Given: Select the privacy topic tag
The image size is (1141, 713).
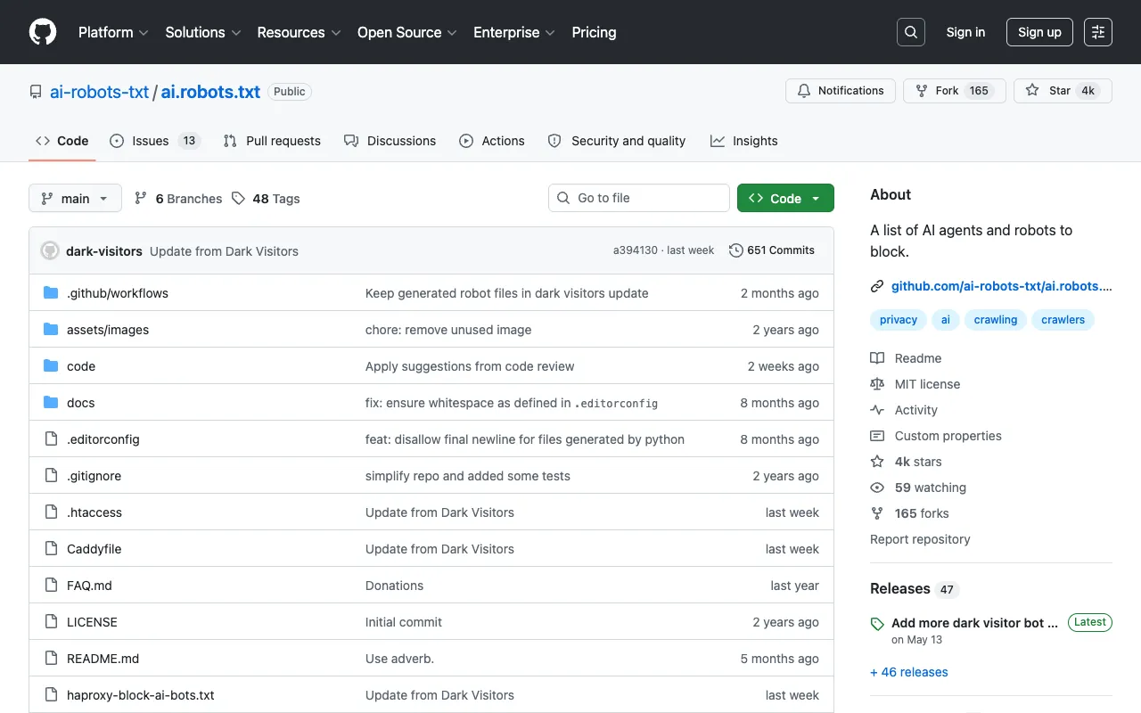Looking at the screenshot, I should [x=899, y=320].
